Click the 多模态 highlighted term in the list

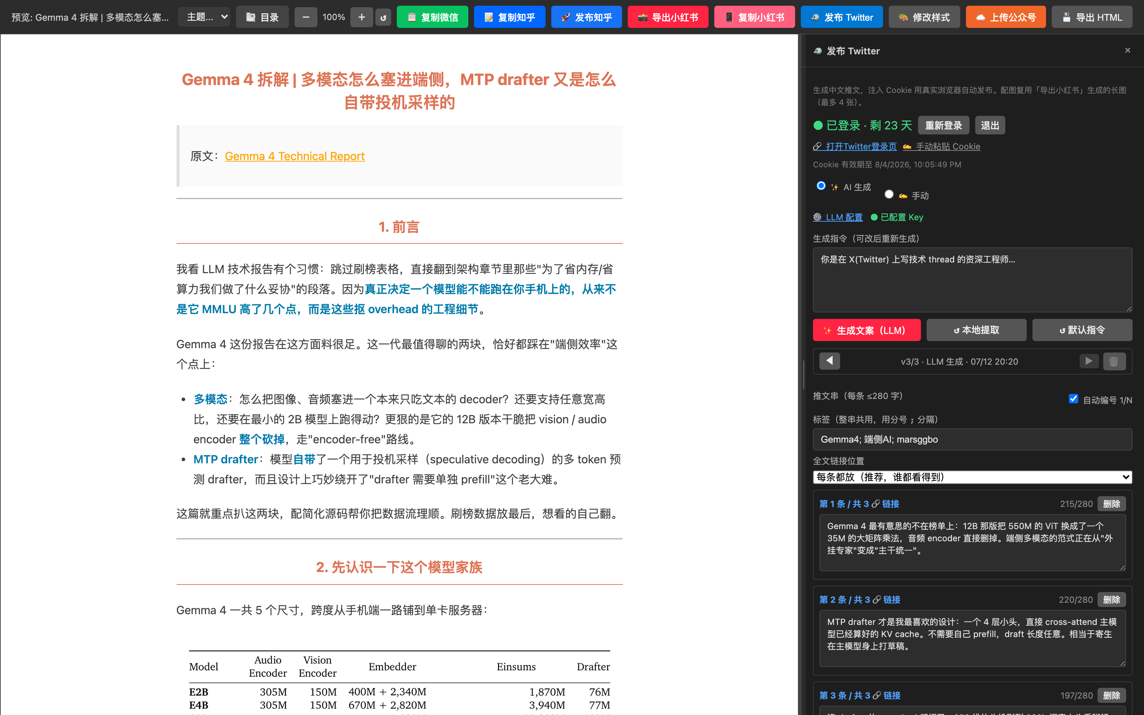(x=210, y=400)
